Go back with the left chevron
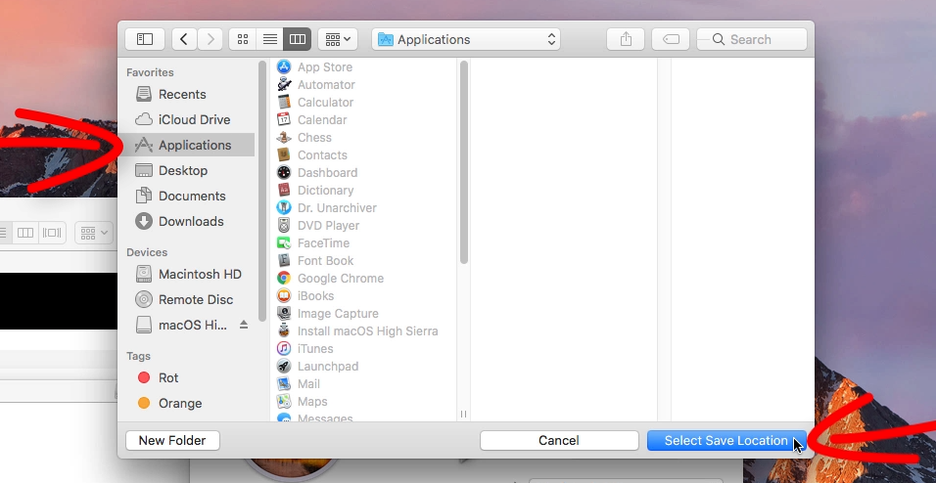936x483 pixels. point(184,39)
